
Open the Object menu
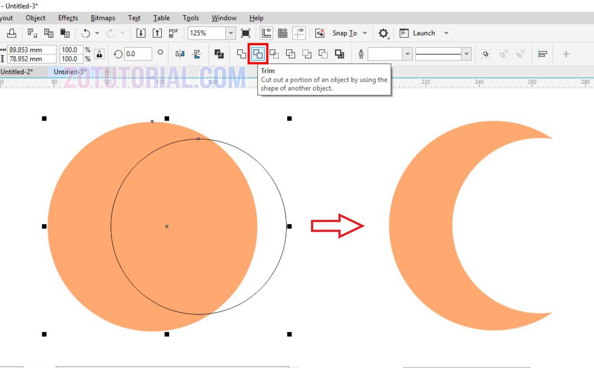pos(35,18)
